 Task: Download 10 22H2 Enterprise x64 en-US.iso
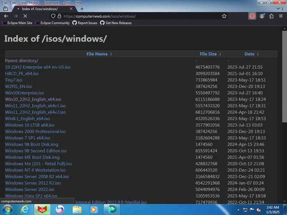38,67
